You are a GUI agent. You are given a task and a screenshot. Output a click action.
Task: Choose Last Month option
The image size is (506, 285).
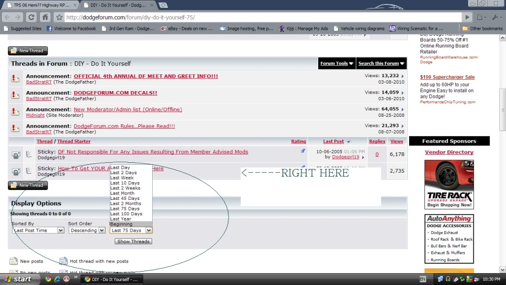tap(130, 193)
